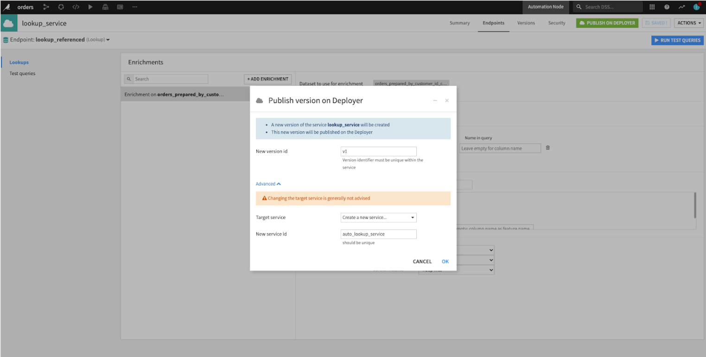This screenshot has height=357, width=706.
Task: Click the help question mark icon
Action: [666, 7]
